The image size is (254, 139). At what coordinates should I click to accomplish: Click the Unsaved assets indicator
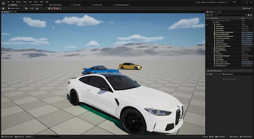[x=234, y=137]
